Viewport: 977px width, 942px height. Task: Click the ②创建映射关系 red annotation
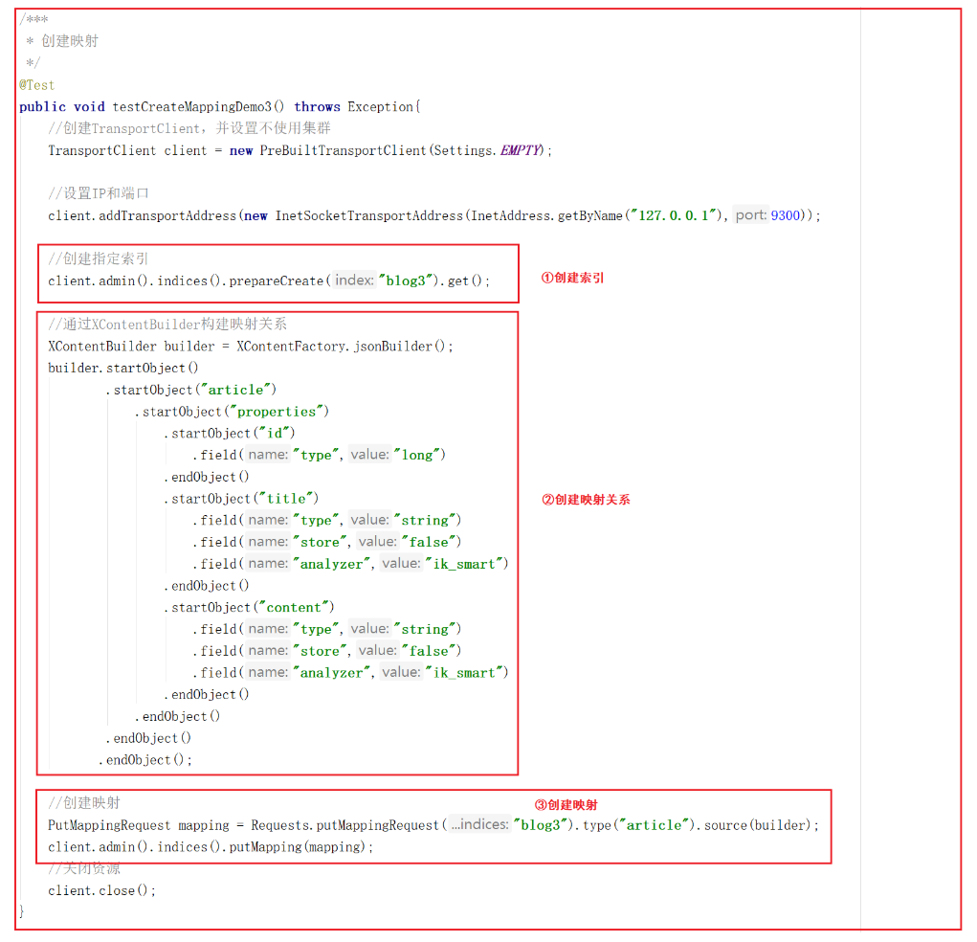585,499
